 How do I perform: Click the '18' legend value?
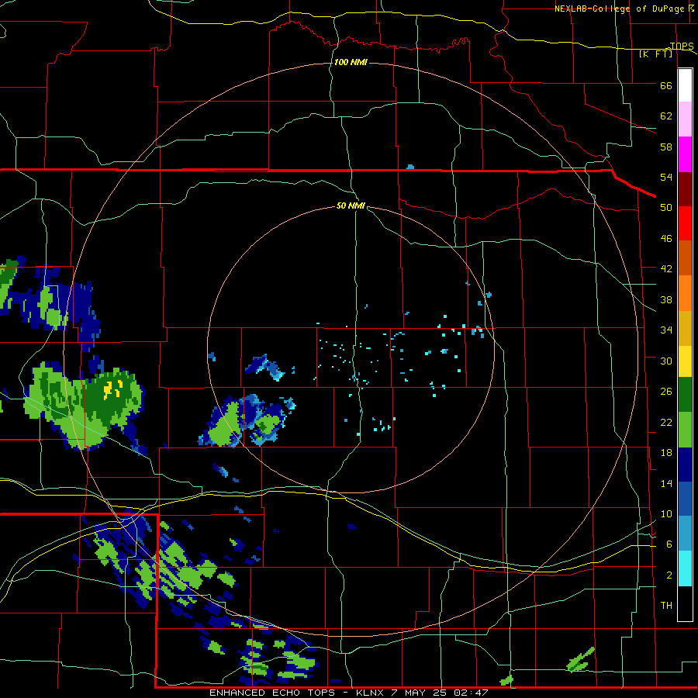click(x=666, y=453)
